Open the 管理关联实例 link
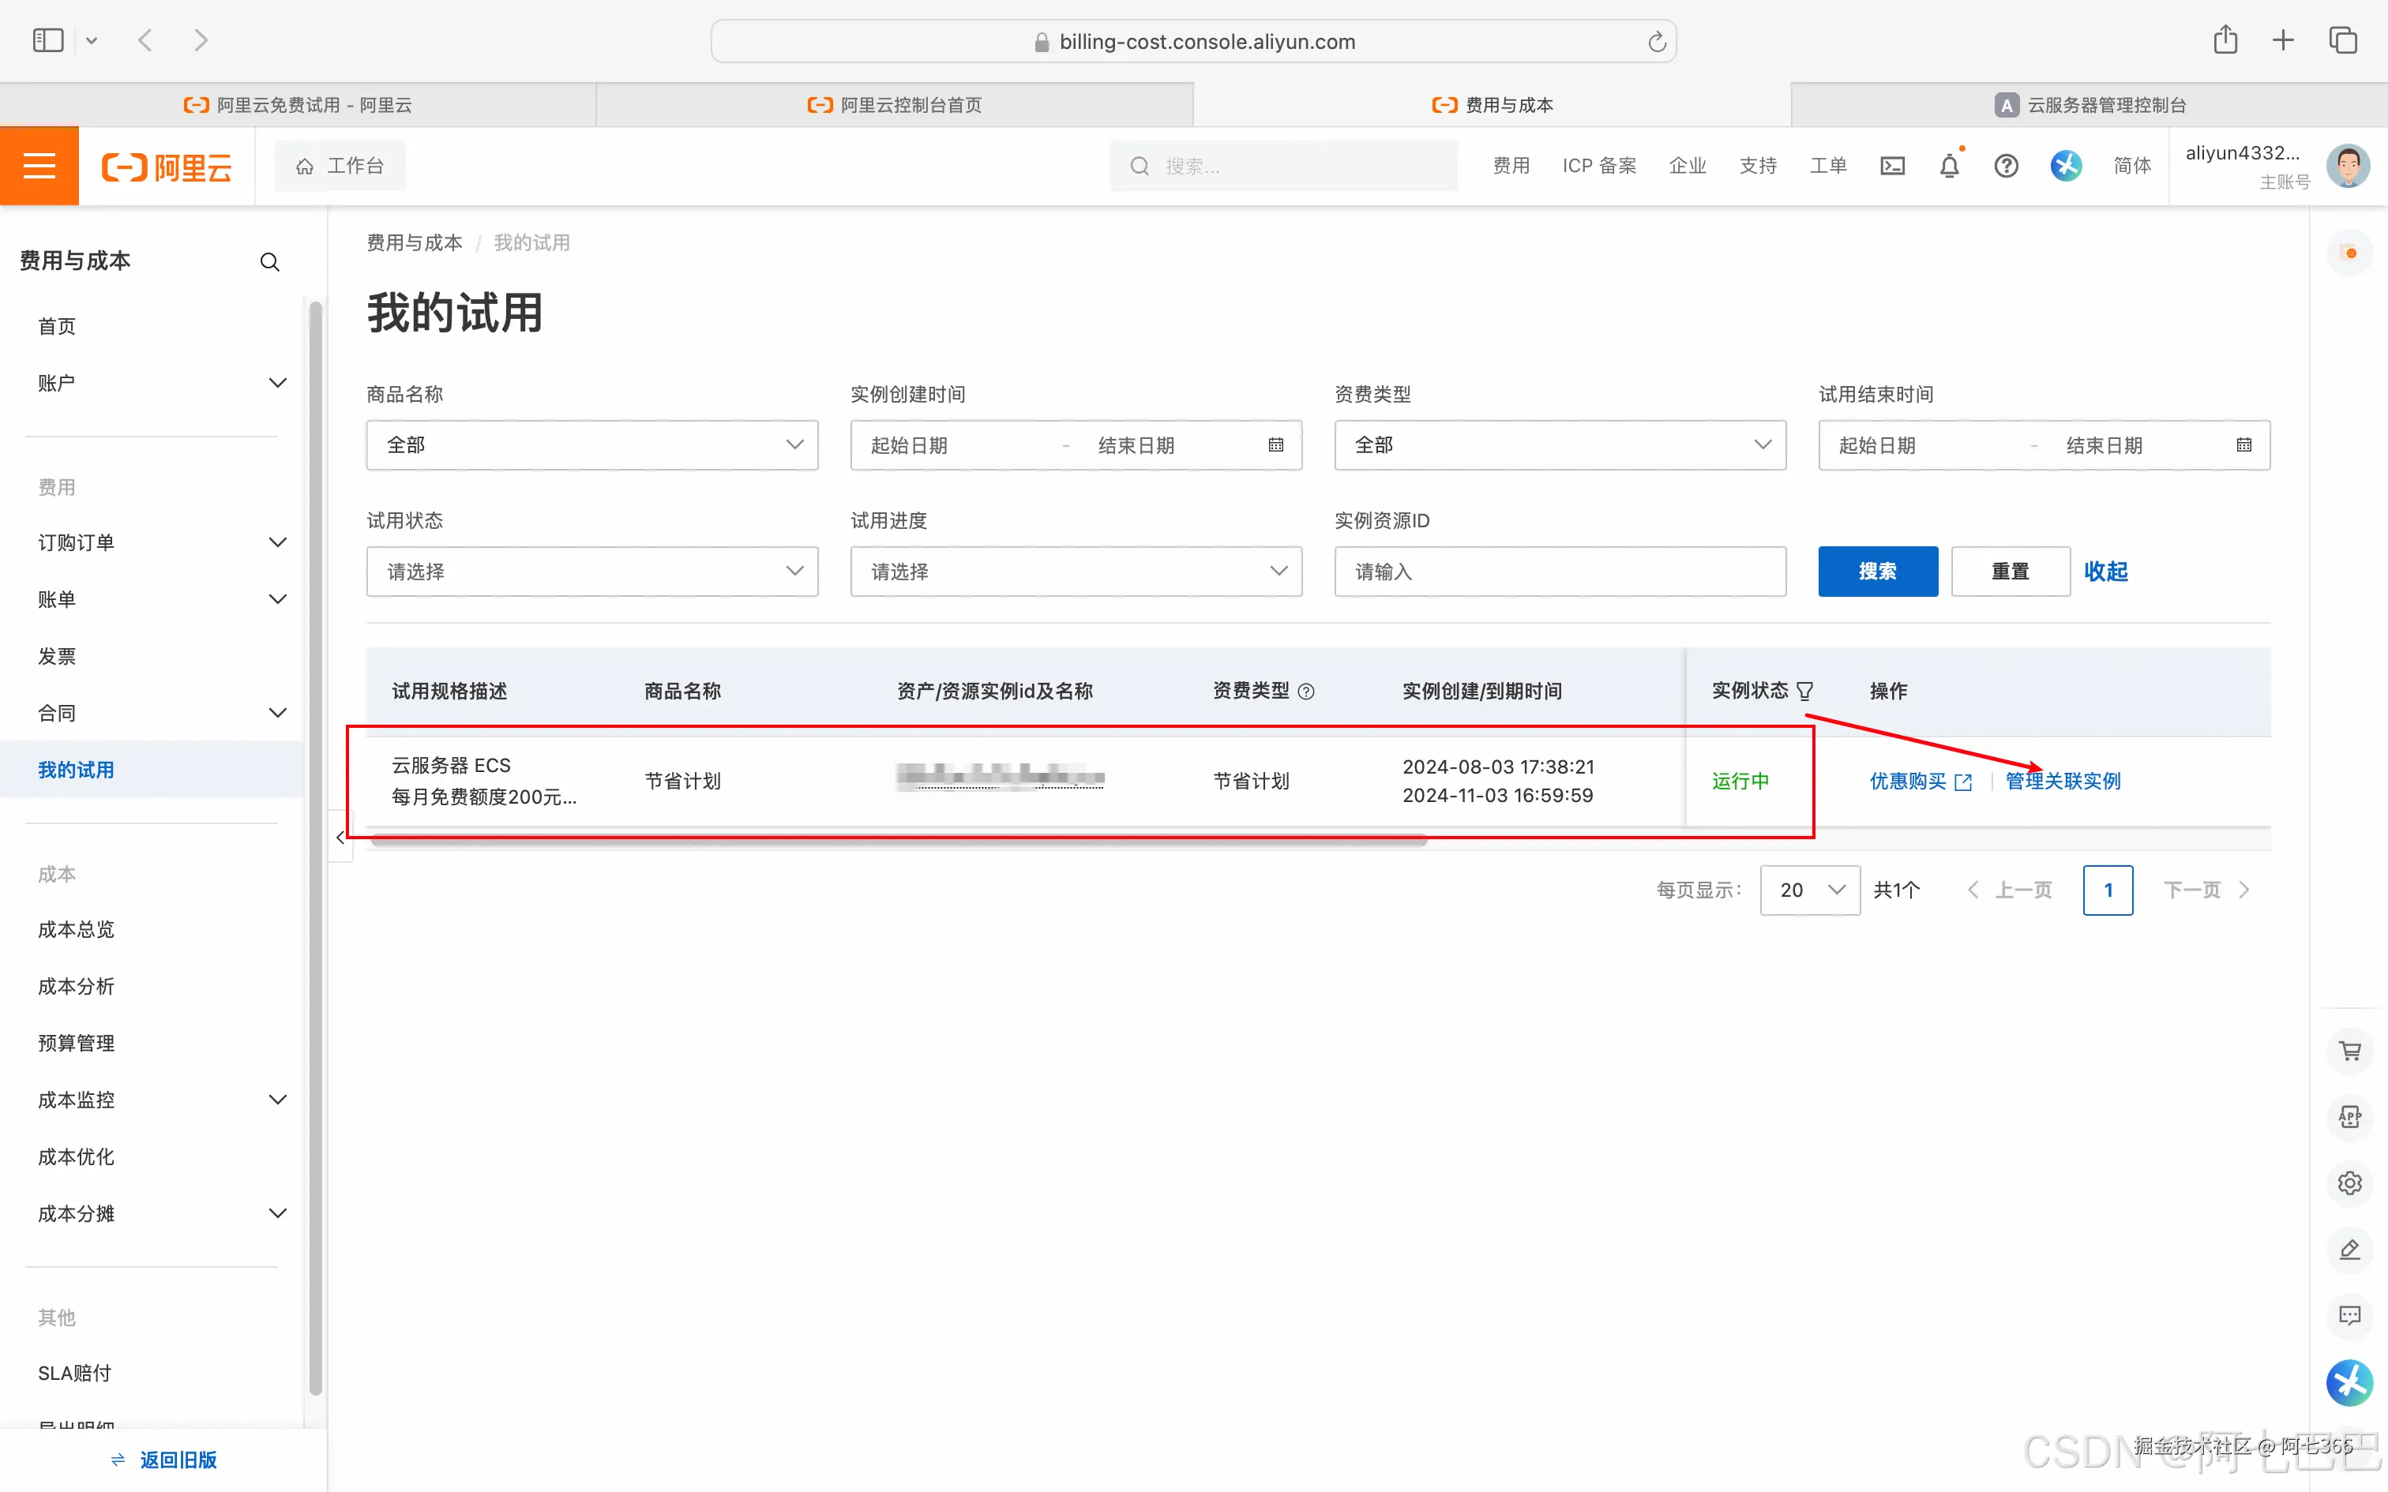The height and width of the screenshot is (1492, 2388). click(2061, 781)
